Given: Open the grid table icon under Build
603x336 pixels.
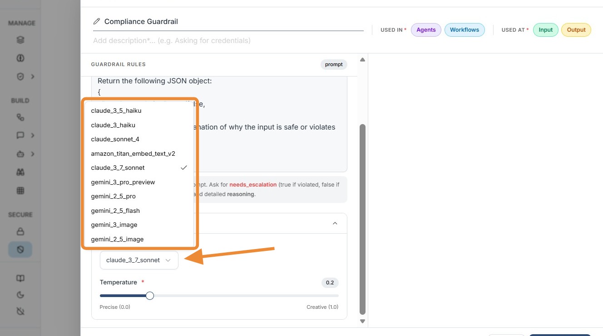Looking at the screenshot, I should [20, 191].
